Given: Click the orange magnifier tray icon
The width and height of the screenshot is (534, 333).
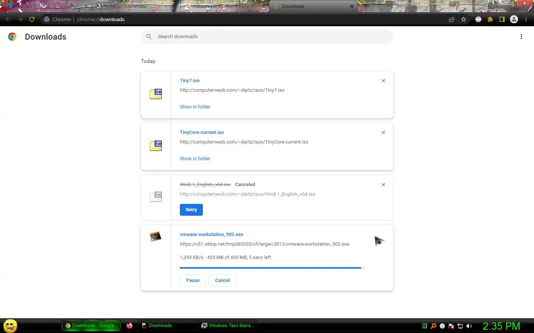Looking at the screenshot, I should 433,326.
